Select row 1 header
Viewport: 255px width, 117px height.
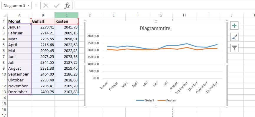tap(4, 21)
